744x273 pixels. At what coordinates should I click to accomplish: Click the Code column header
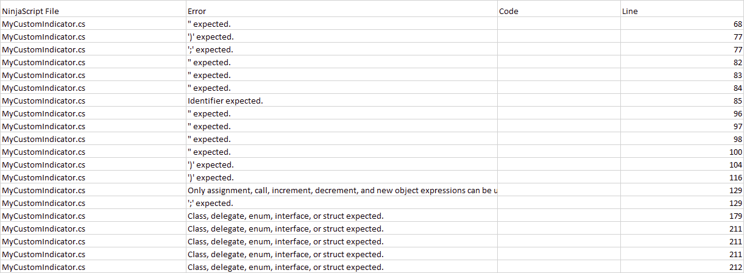tap(509, 11)
